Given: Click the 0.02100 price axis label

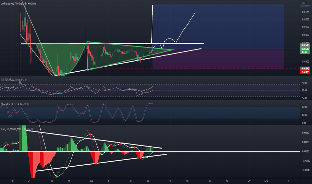Looking at the screenshot, I should 305,12.
